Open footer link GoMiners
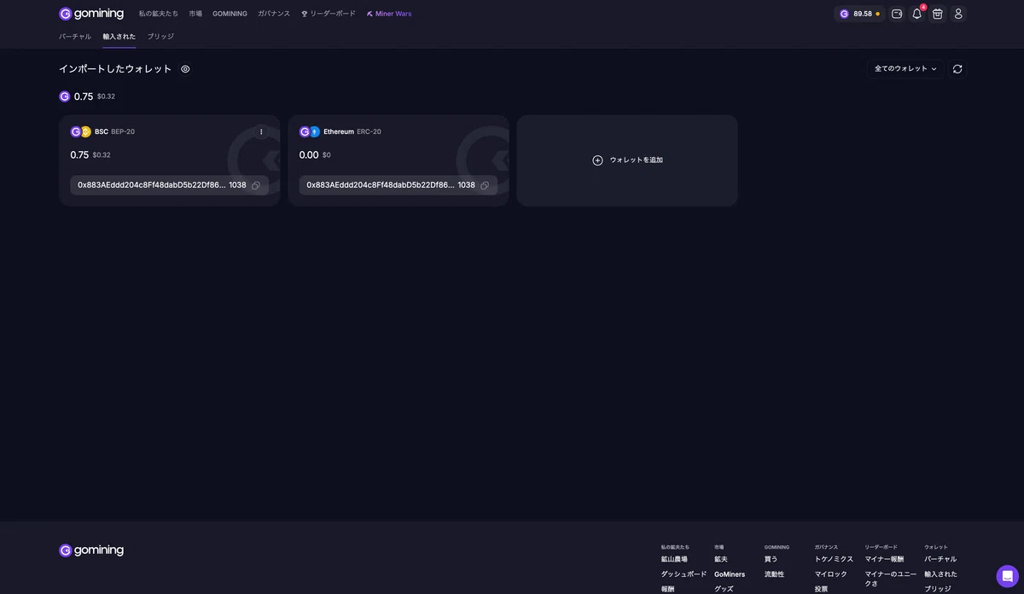The image size is (1024, 594). point(730,574)
